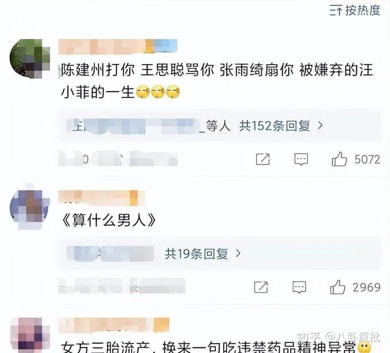The height and width of the screenshot is (353, 390).
Task: Open the like count 5072
Action: pos(367,160)
